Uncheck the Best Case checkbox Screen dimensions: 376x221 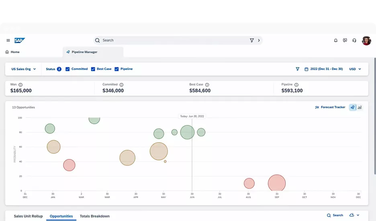click(93, 69)
